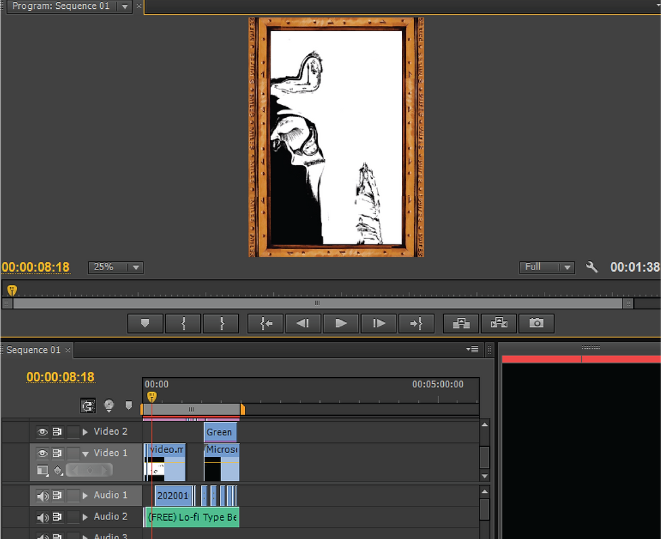Step back one frame
This screenshot has width=663, height=539.
303,323
